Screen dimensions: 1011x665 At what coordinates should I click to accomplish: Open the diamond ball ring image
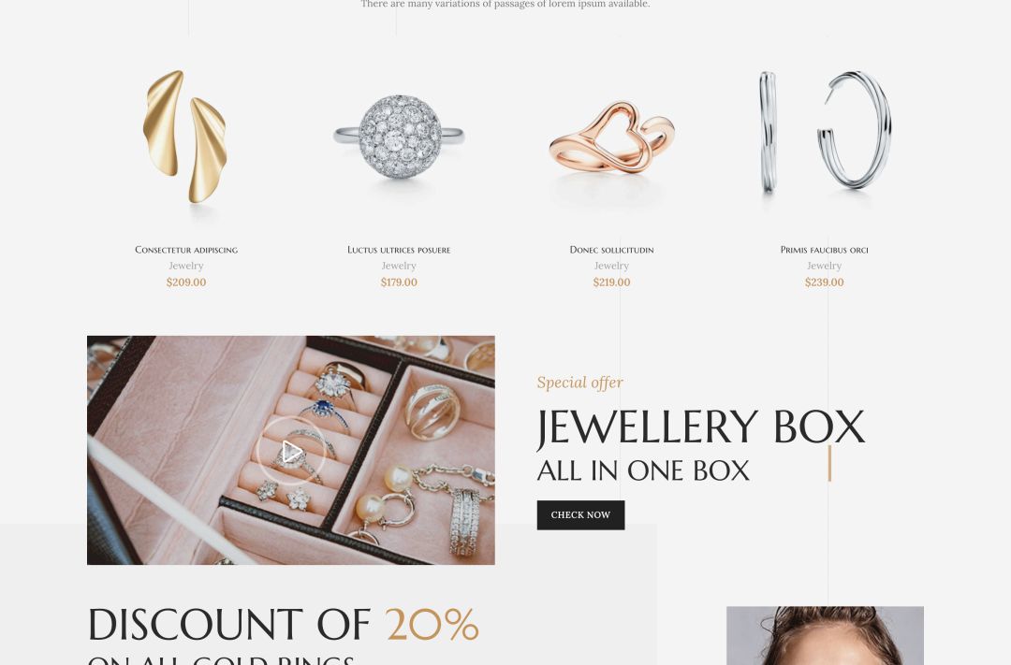tap(399, 136)
